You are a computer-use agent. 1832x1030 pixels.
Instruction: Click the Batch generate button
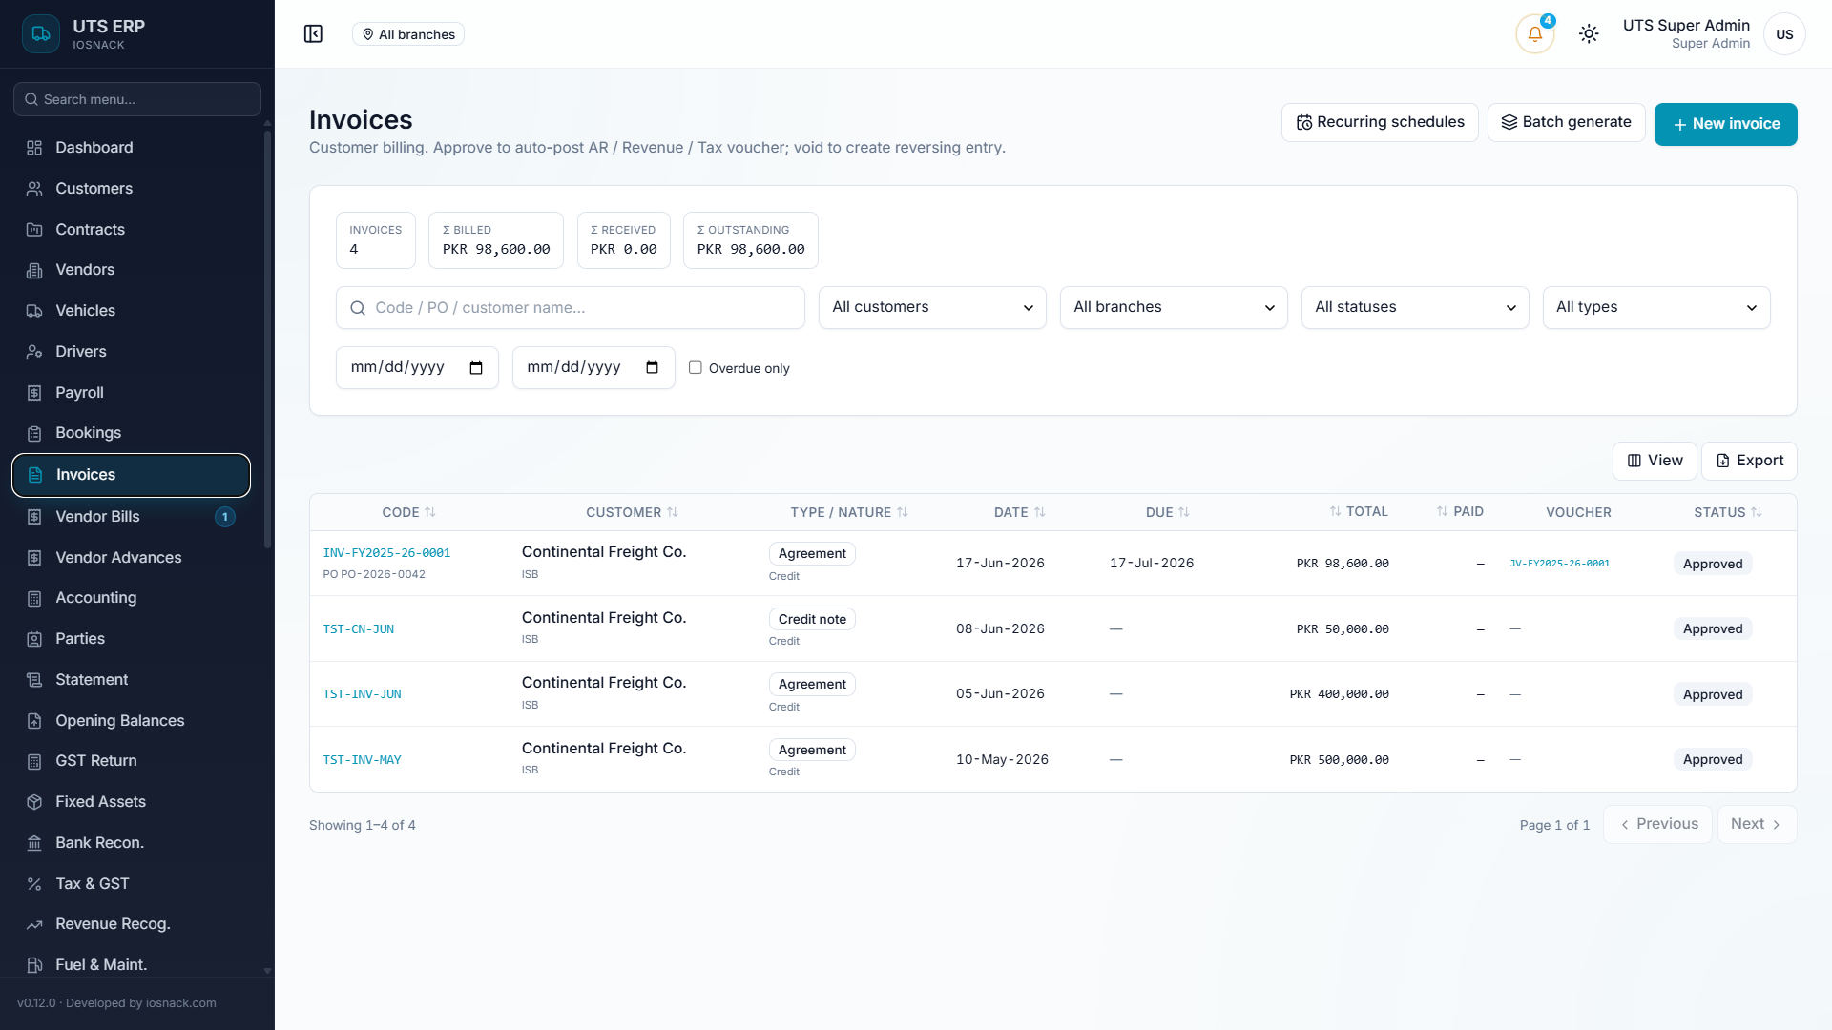click(x=1566, y=122)
